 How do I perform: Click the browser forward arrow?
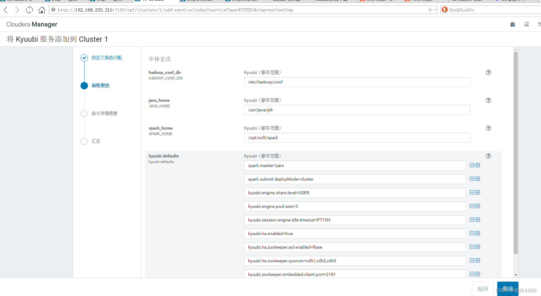[17, 10]
